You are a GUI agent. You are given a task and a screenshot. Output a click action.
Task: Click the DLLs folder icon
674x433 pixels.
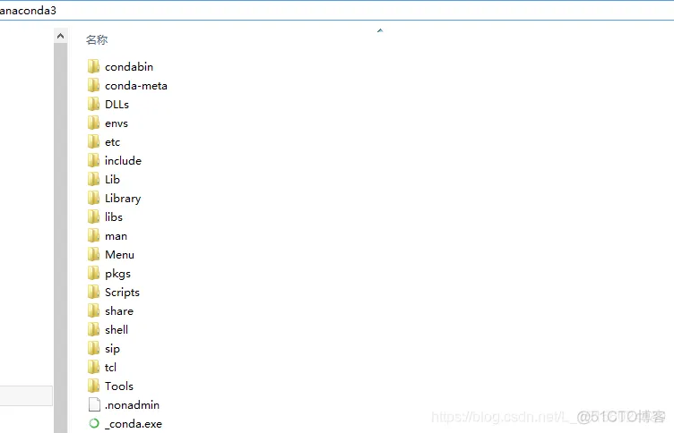93,105
